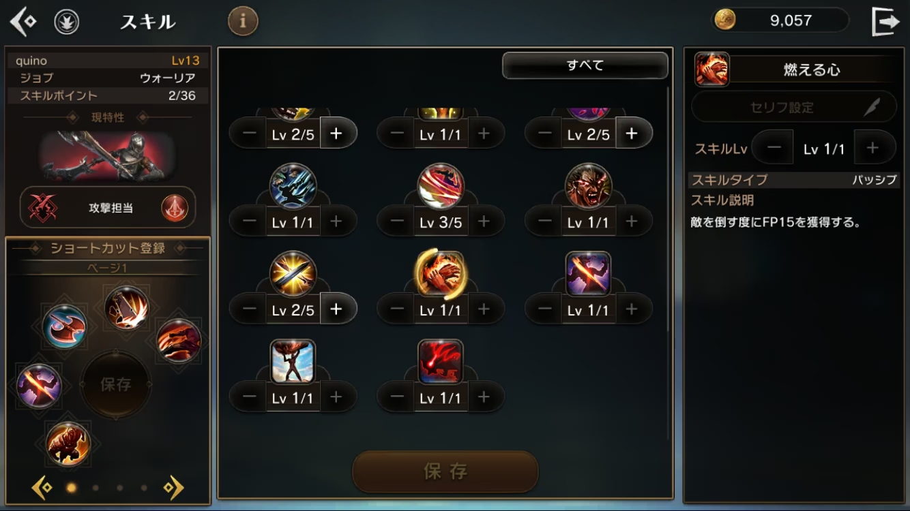
Task: Go to next shortcut page arrow
Action: [173, 487]
